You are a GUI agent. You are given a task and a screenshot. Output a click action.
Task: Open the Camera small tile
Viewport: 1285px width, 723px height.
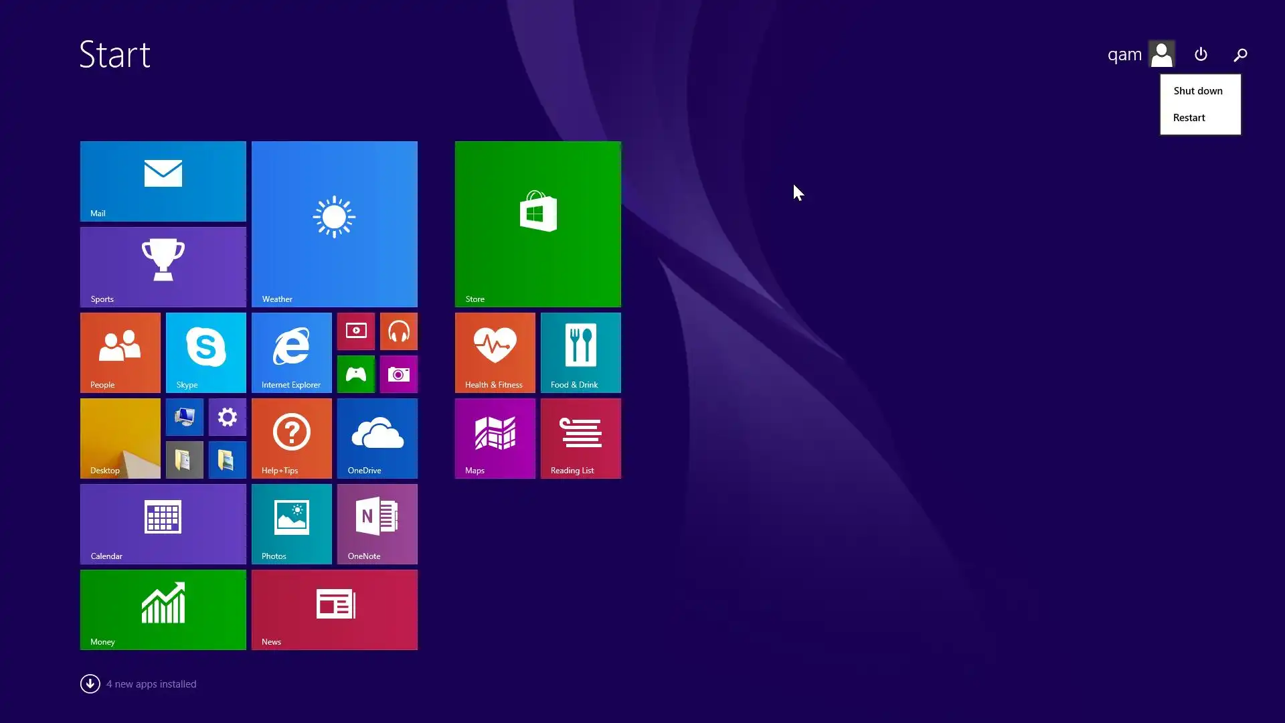coord(398,374)
